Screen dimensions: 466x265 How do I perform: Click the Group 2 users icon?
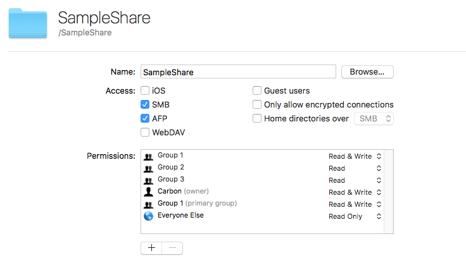click(148, 168)
